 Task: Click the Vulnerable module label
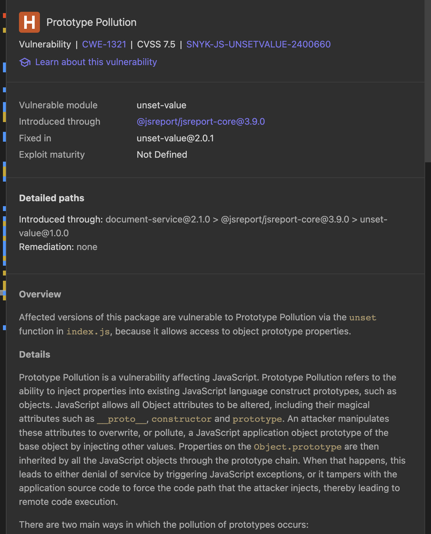(58, 105)
